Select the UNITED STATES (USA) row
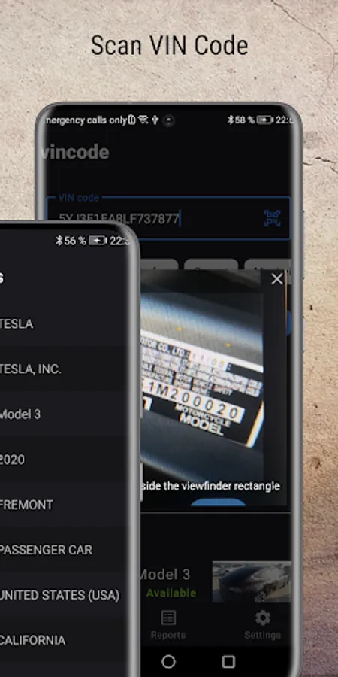Viewport: 338px width, 677px height. 64,595
